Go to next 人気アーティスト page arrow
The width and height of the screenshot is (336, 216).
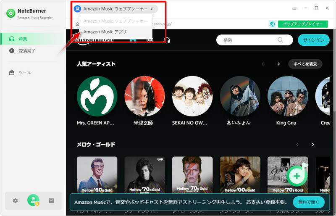[x=278, y=64]
